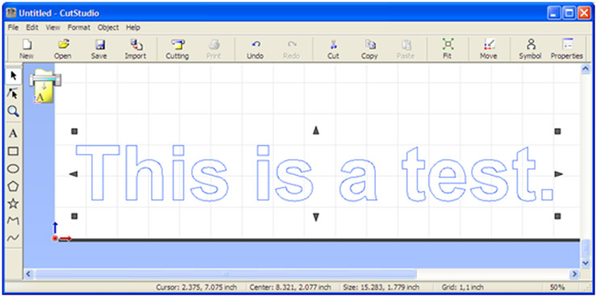Click the vertical scrollbar up arrow
The width and height of the screenshot is (597, 297).
point(586,68)
